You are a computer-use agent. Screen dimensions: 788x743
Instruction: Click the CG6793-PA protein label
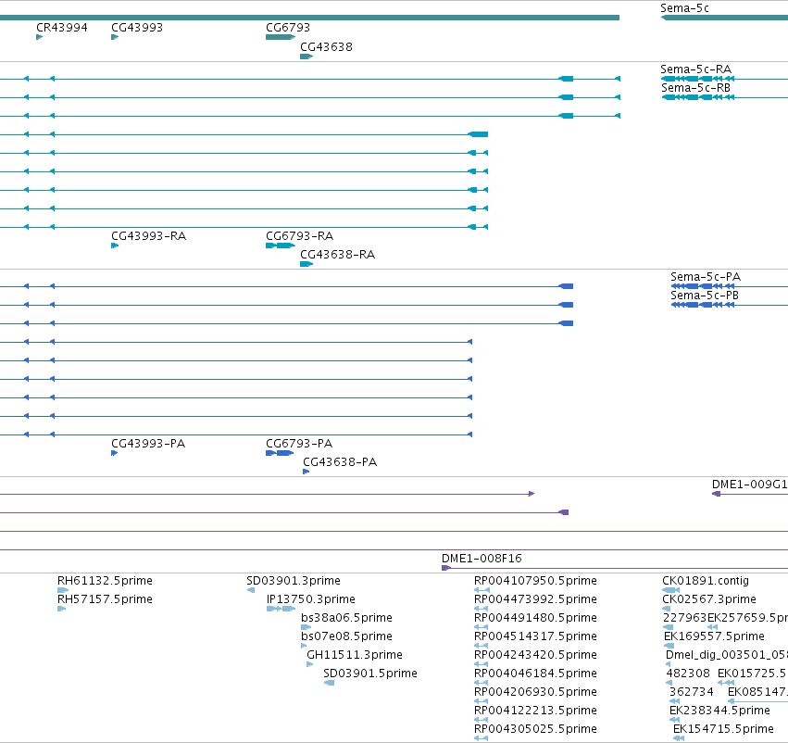coord(299,444)
